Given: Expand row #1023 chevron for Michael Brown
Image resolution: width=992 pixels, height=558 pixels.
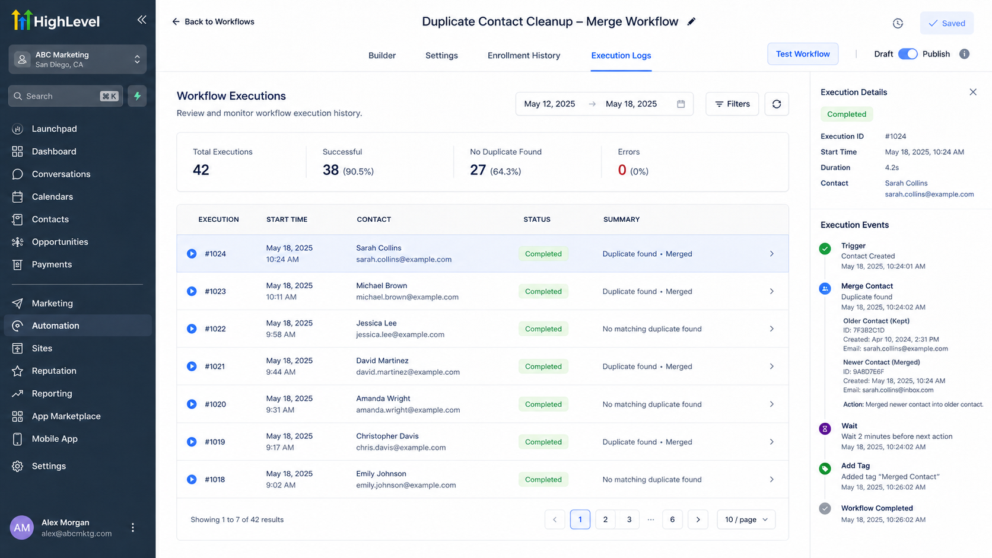Looking at the screenshot, I should (x=772, y=291).
